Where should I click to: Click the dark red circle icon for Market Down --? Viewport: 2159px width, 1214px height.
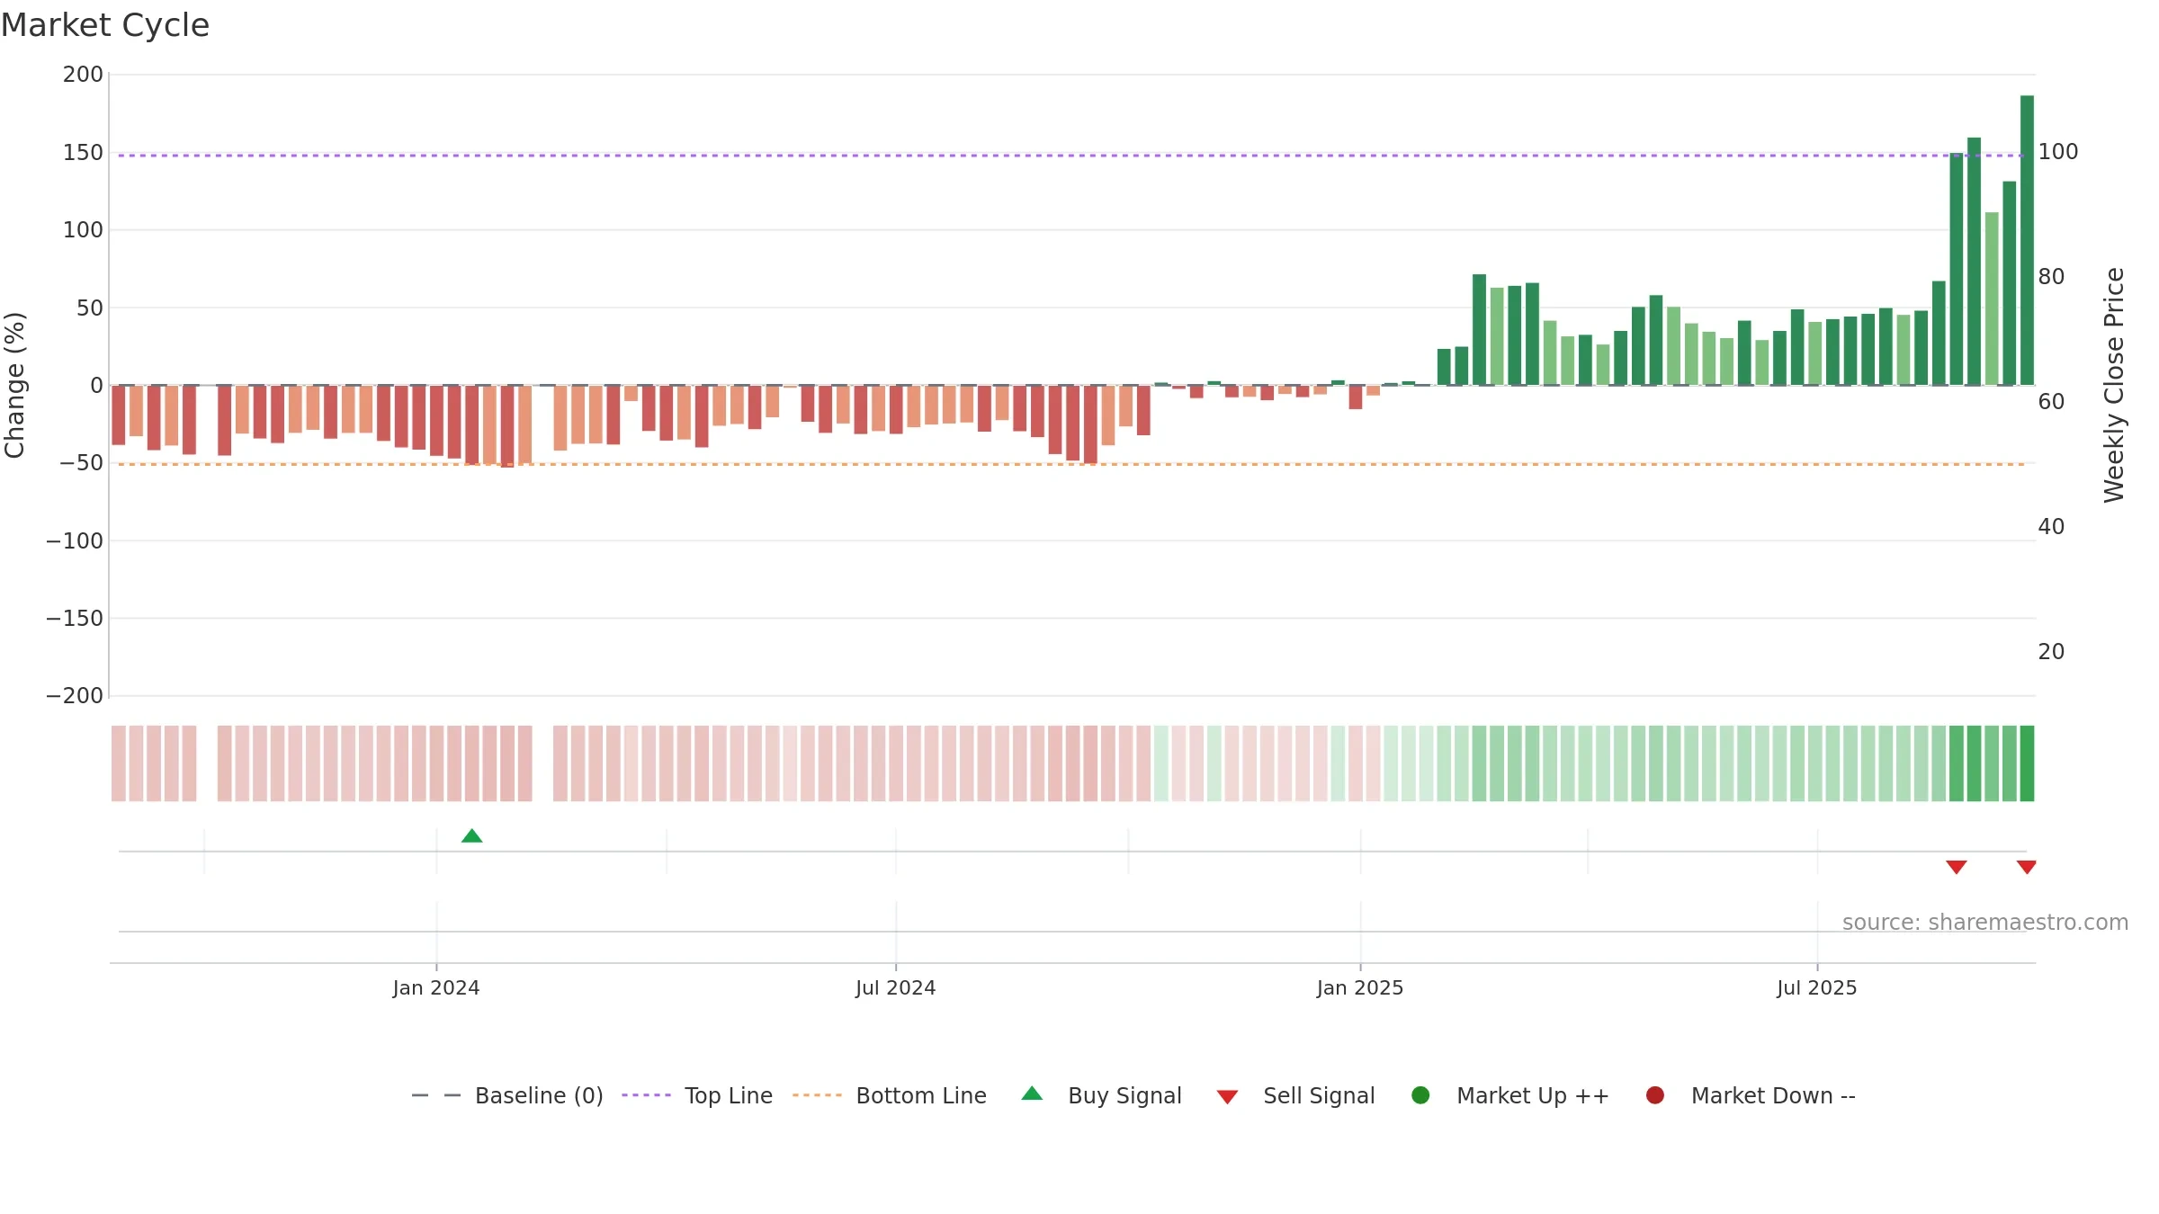point(1654,1095)
